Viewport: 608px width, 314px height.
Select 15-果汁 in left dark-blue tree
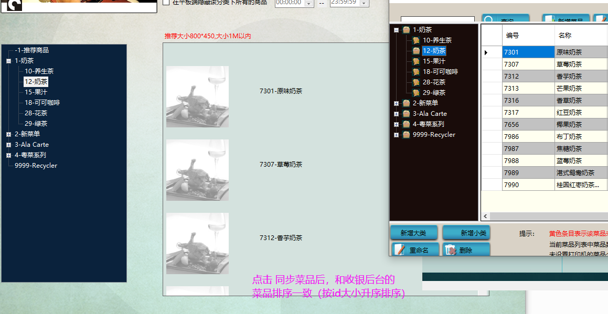[x=36, y=92]
